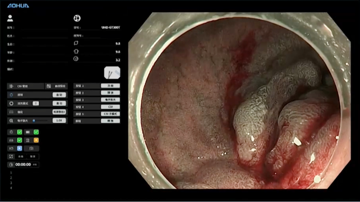Toggle the green checkbox next to the printer icon
360x202 pixels.
[x=20, y=140]
